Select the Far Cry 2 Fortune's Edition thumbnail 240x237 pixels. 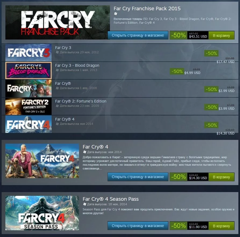(x=28, y=106)
